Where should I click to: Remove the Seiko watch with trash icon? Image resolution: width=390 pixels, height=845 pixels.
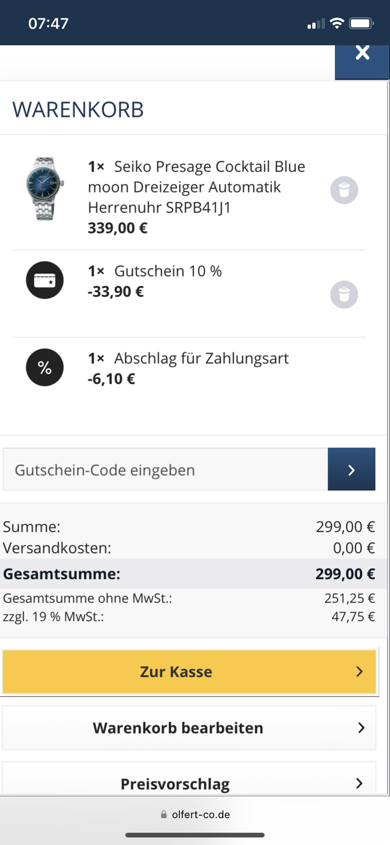[344, 191]
